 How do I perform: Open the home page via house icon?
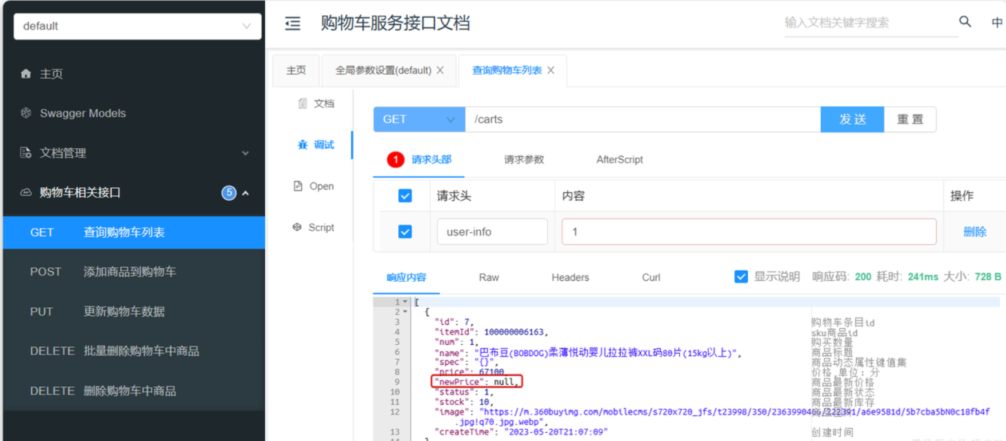[26, 73]
